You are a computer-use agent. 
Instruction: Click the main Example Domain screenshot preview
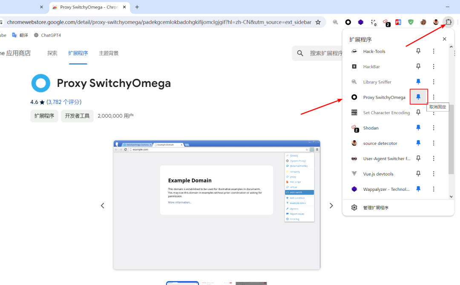217,205
